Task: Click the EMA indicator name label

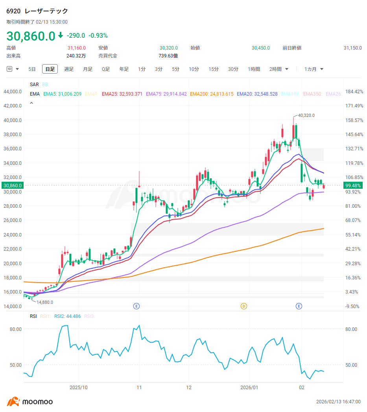Action: 35,94
